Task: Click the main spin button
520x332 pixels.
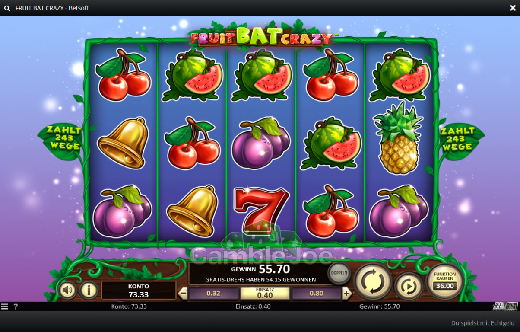Action: tap(373, 282)
